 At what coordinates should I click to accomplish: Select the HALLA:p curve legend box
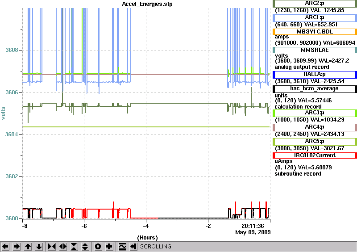click(x=315, y=74)
